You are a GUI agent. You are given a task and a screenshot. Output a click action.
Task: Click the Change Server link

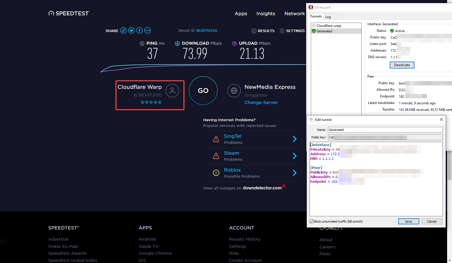point(261,103)
